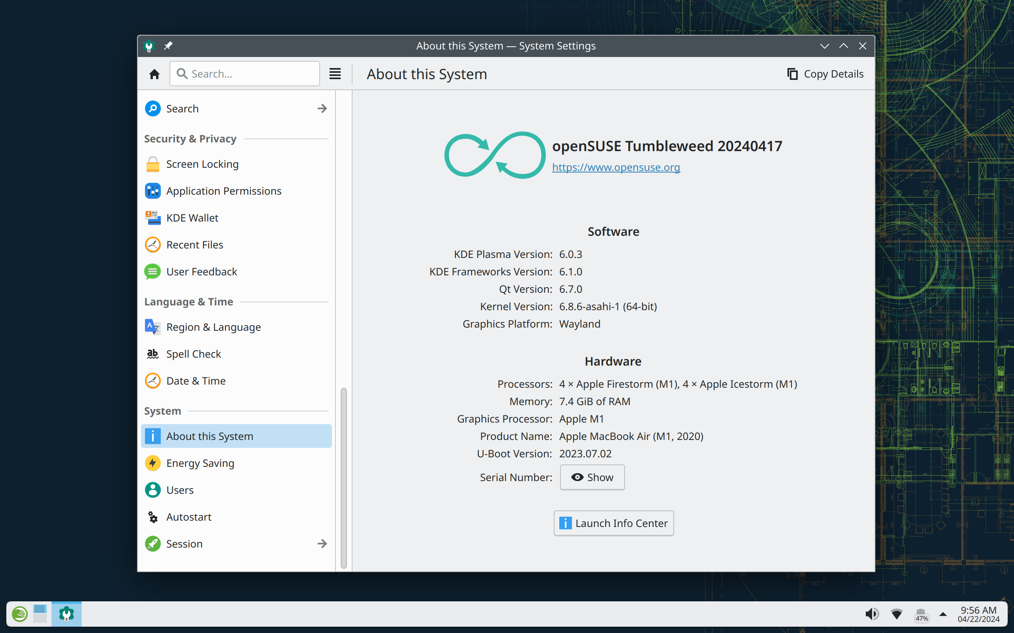Click the Users settings icon
This screenshot has height=633, width=1014.
tap(152, 489)
